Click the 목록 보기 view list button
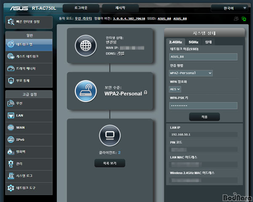 [110, 163]
